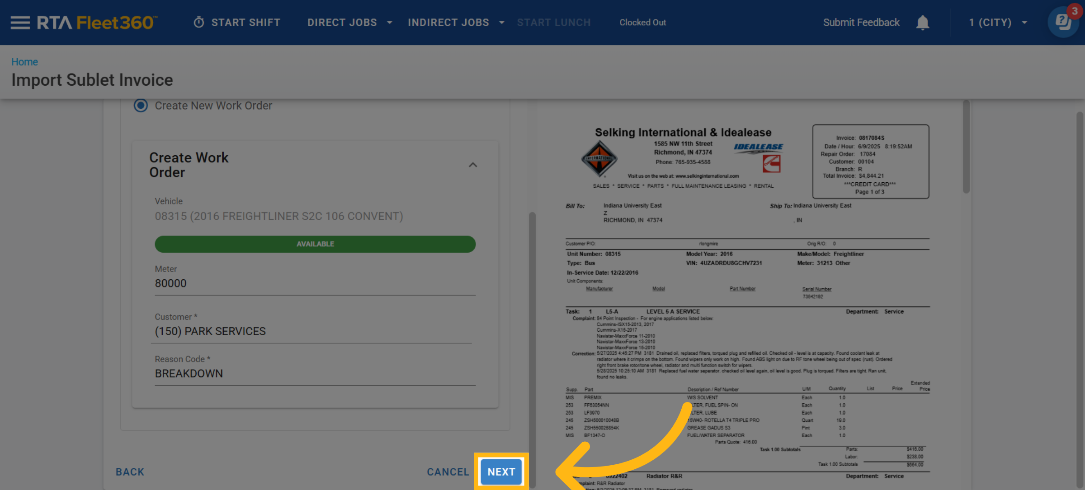Click the Start Shift stopwatch icon
This screenshot has width=1085, height=490.
click(199, 23)
